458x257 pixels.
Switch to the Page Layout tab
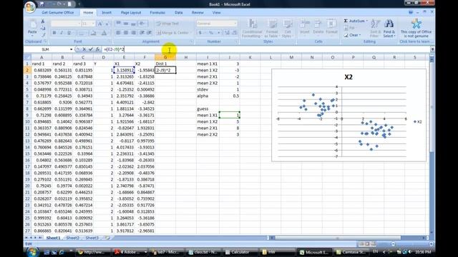pos(131,13)
